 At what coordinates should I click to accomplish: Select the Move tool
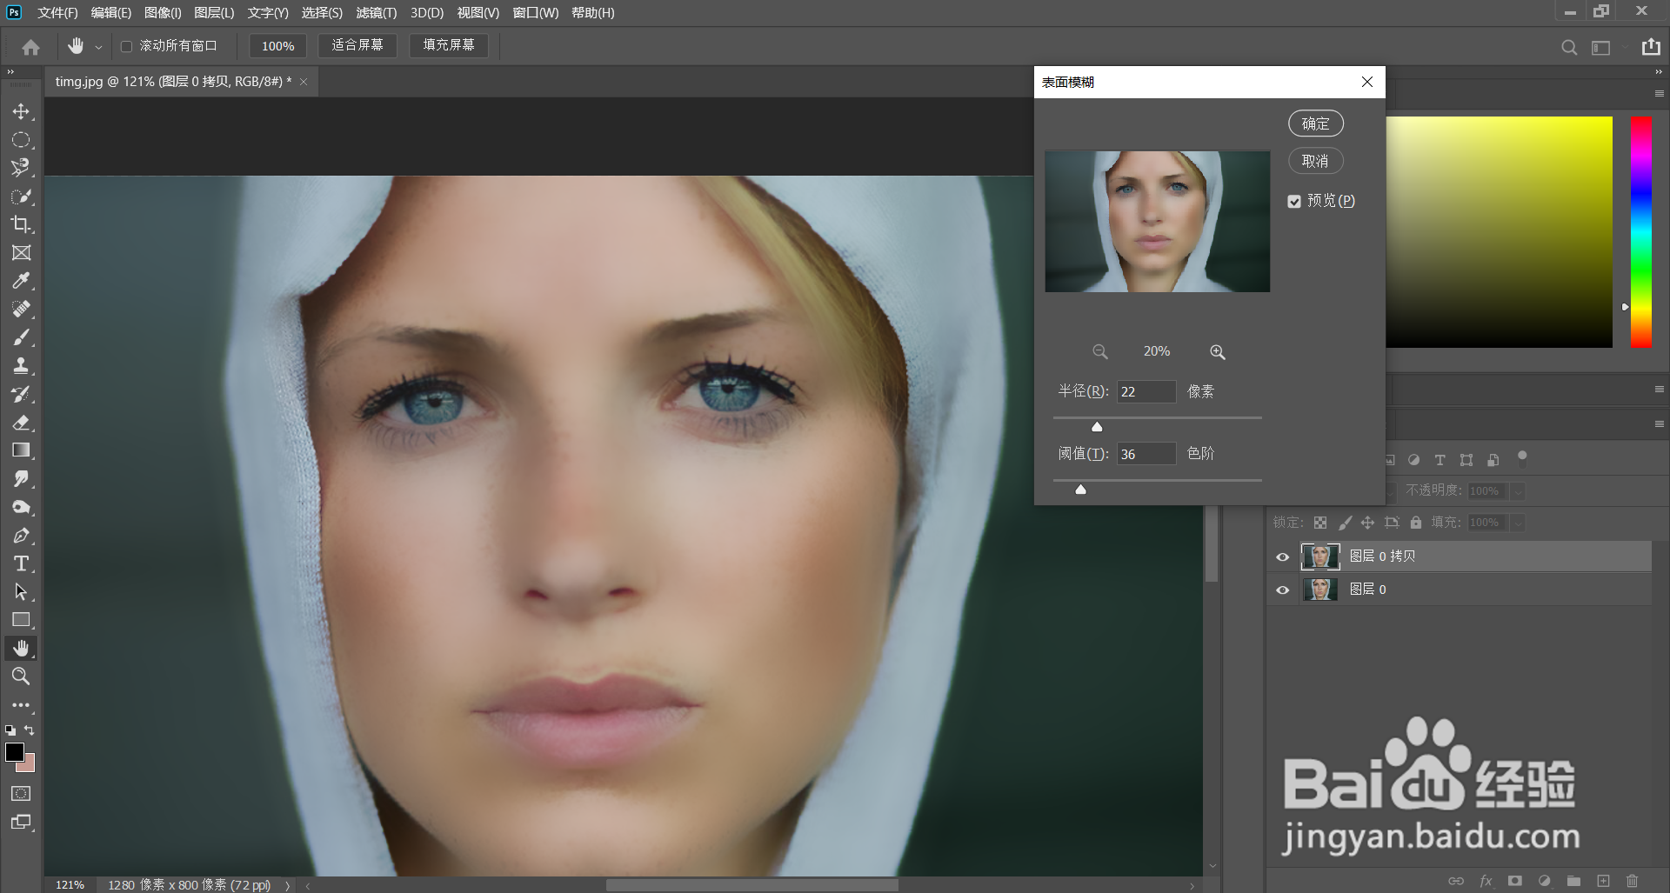[x=21, y=111]
